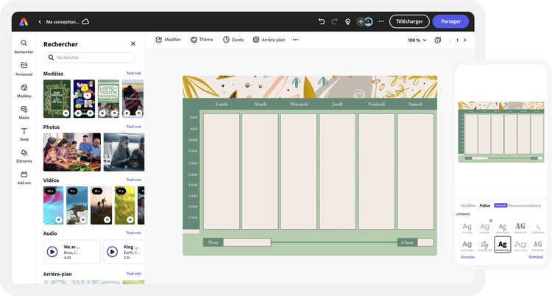The width and height of the screenshot is (552, 296).
Task: Open the Arrière-plan toolbar option
Action: tap(269, 40)
